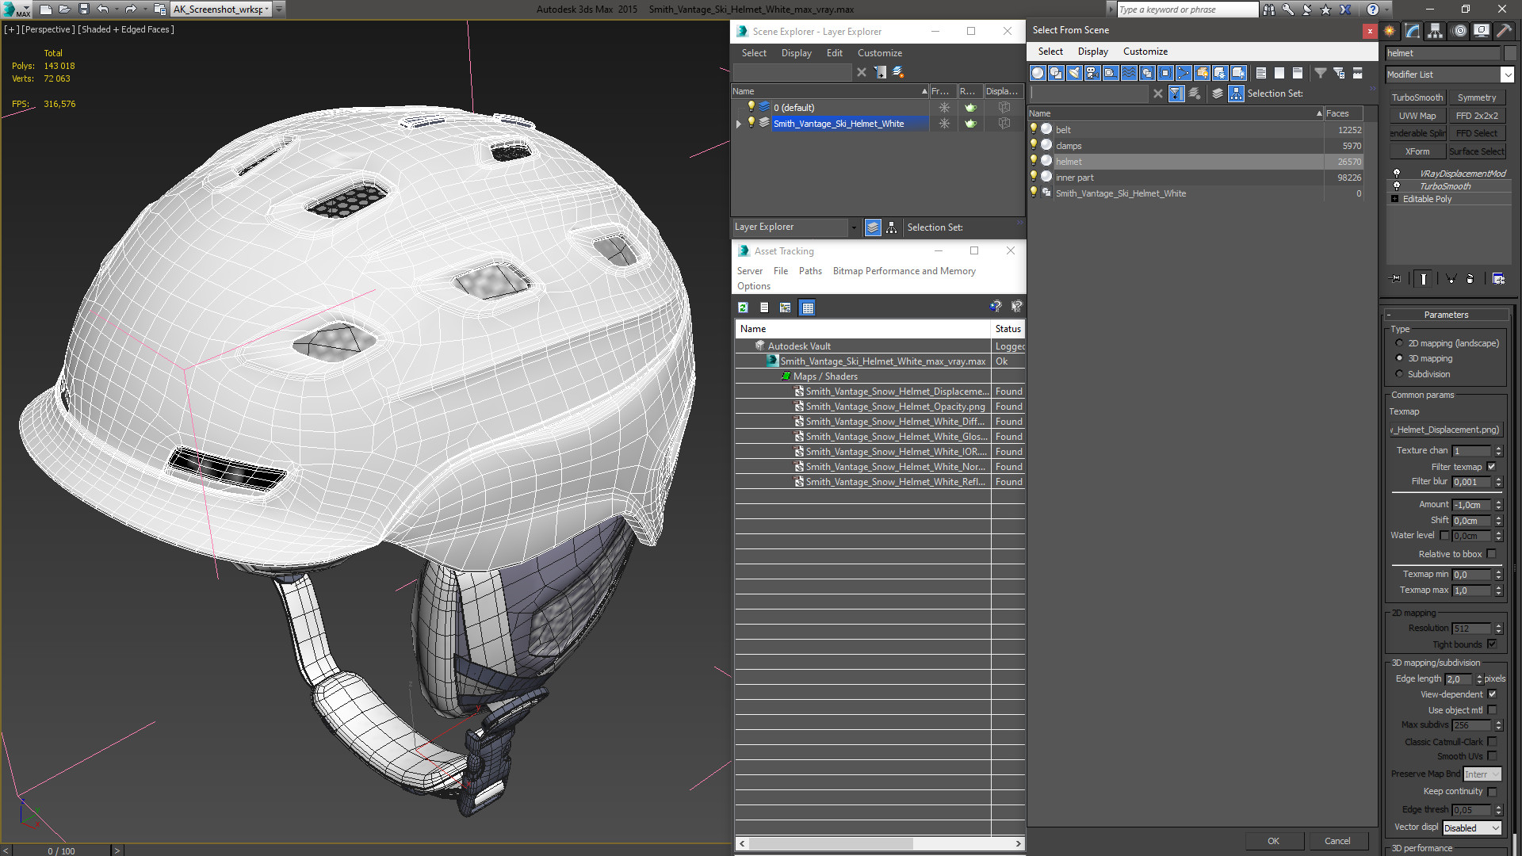
Task: Click Refresh icon in Asset Tracking
Action: (743, 308)
